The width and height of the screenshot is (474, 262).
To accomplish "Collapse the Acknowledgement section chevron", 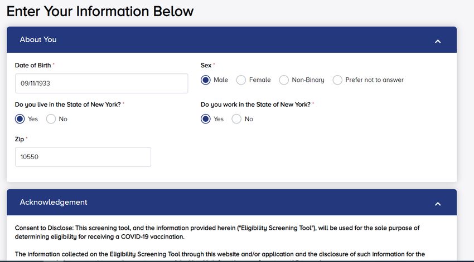I will 437,204.
